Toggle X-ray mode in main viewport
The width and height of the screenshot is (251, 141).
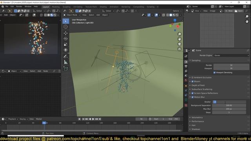tap(164, 15)
